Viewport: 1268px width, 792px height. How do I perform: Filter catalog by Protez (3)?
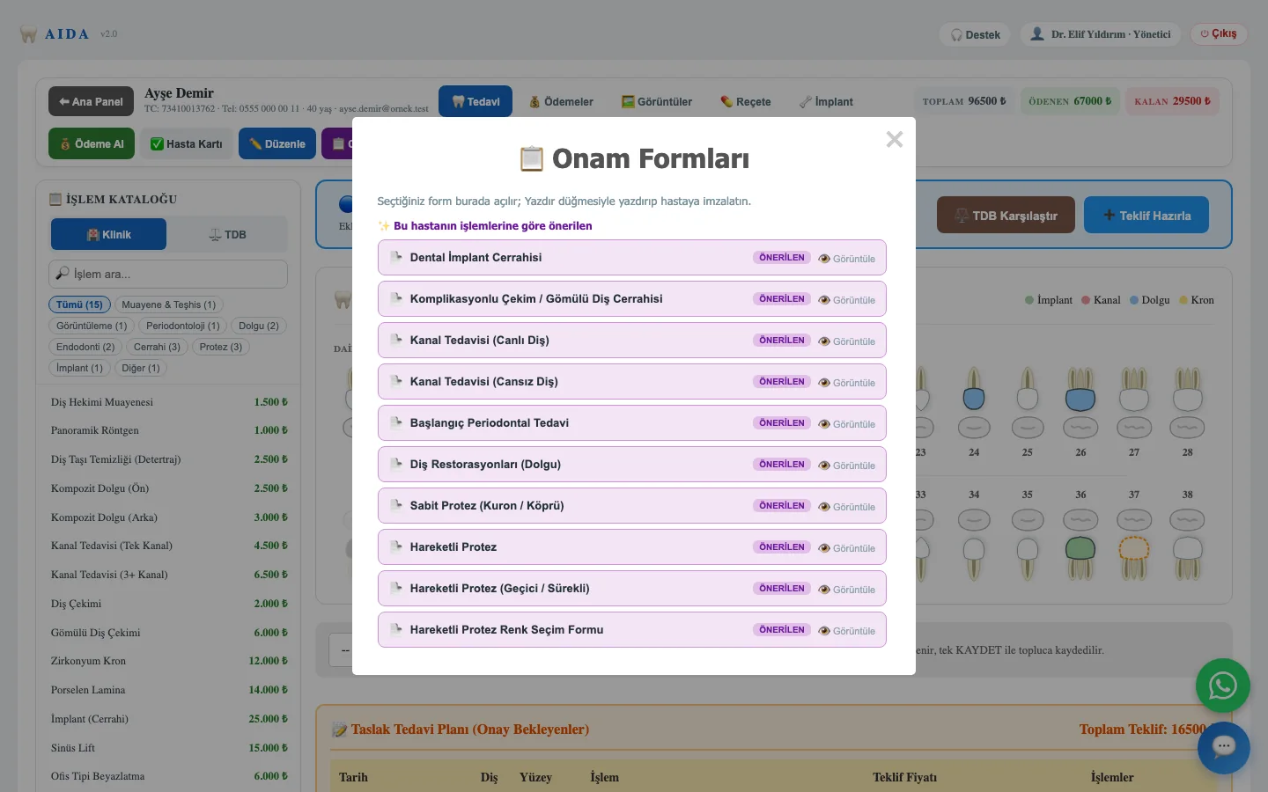point(221,347)
